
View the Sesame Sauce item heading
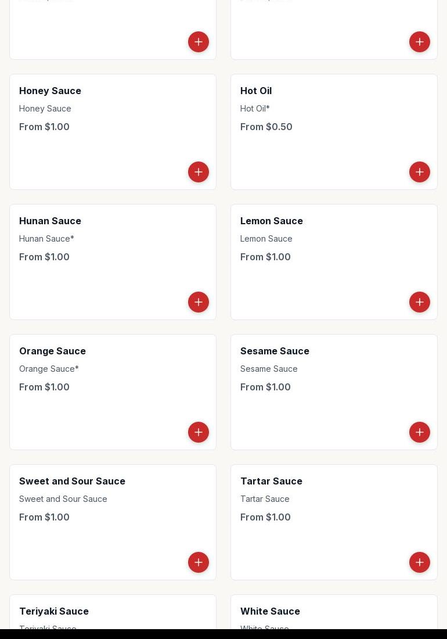point(275,351)
